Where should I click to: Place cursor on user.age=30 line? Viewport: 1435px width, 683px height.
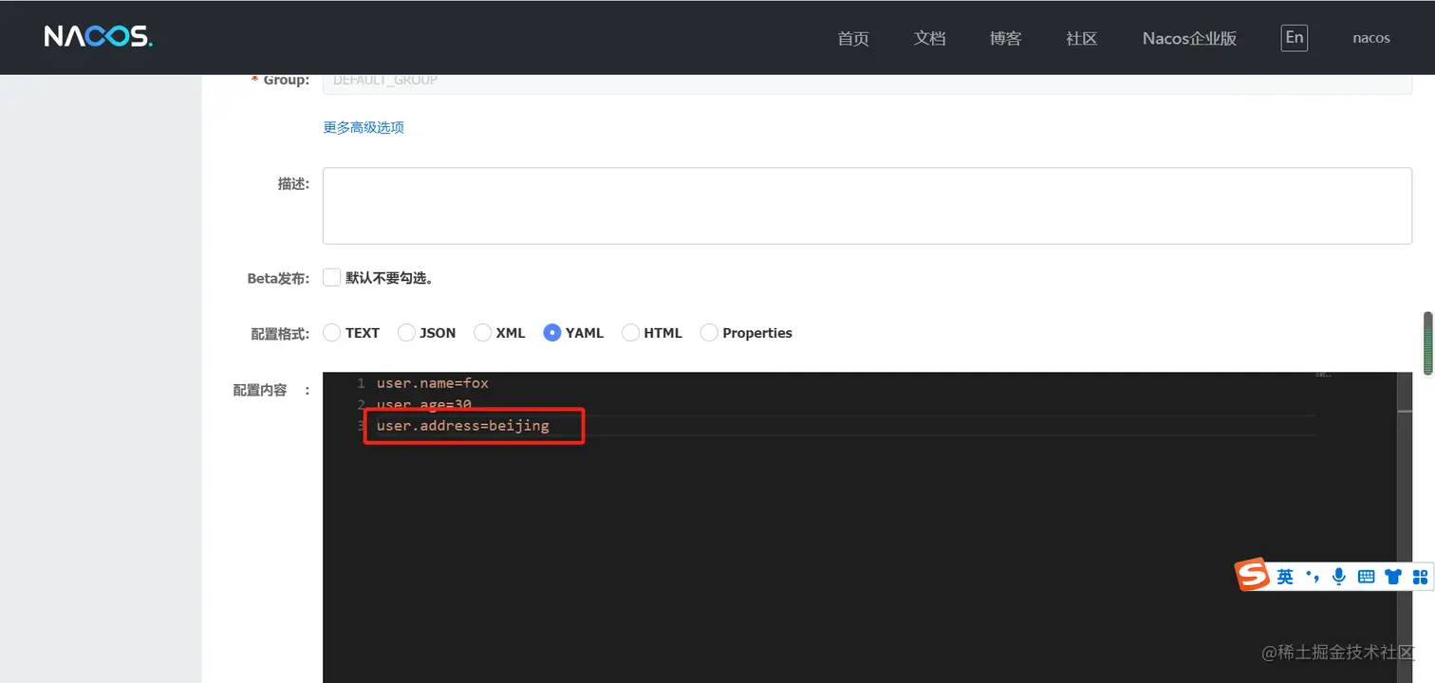424,405
